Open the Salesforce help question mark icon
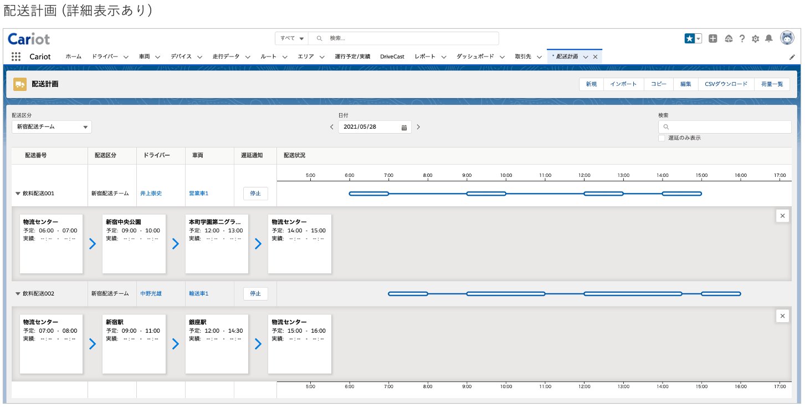The height and width of the screenshot is (407, 805). tap(742, 38)
